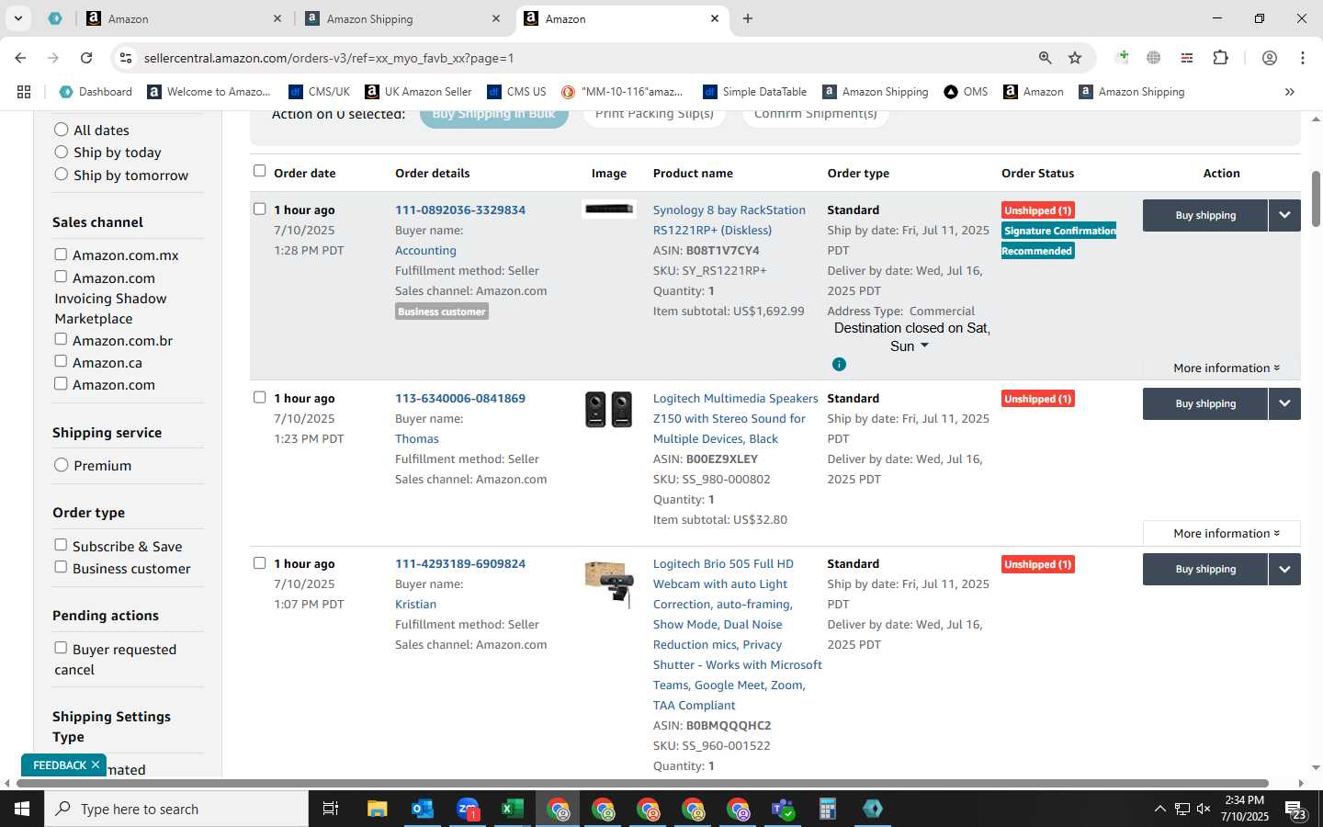Open the UK Amazon Seller bookmark
Image resolution: width=1323 pixels, height=827 pixels.
418,92
